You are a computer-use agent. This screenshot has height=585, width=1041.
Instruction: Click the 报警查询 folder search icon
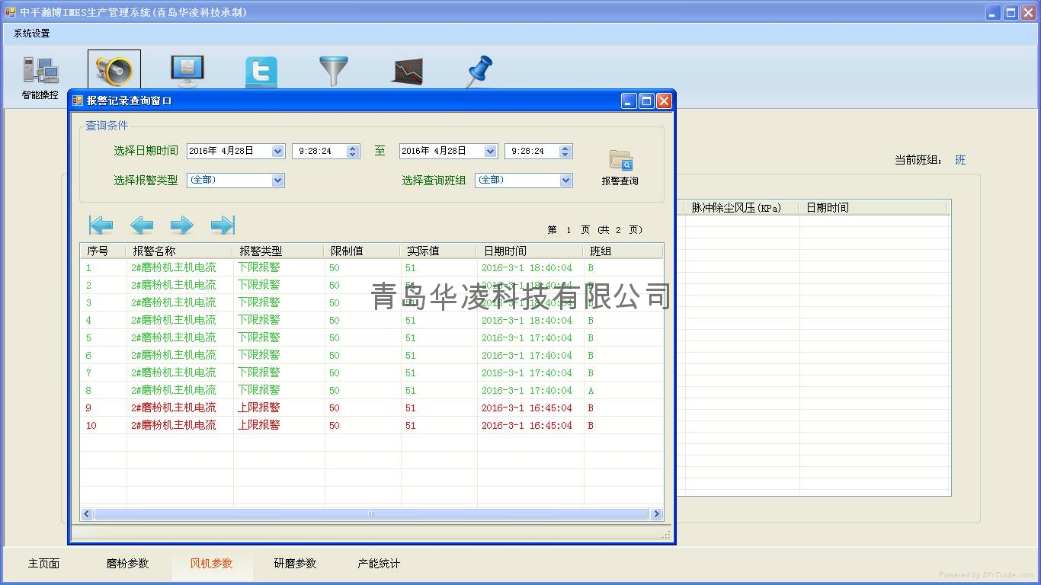tap(620, 161)
